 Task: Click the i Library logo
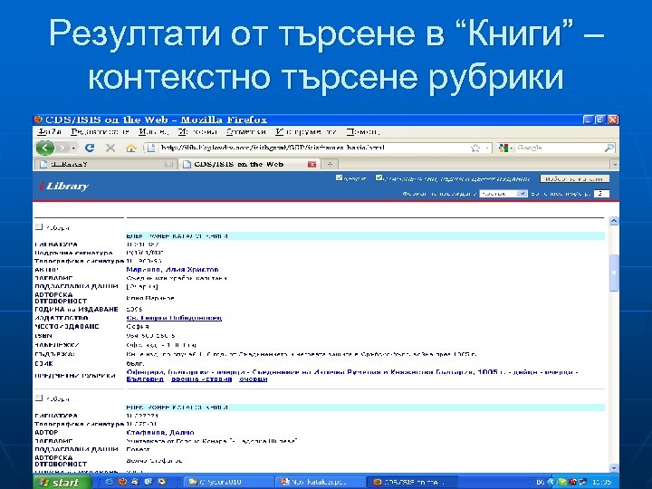tap(63, 186)
